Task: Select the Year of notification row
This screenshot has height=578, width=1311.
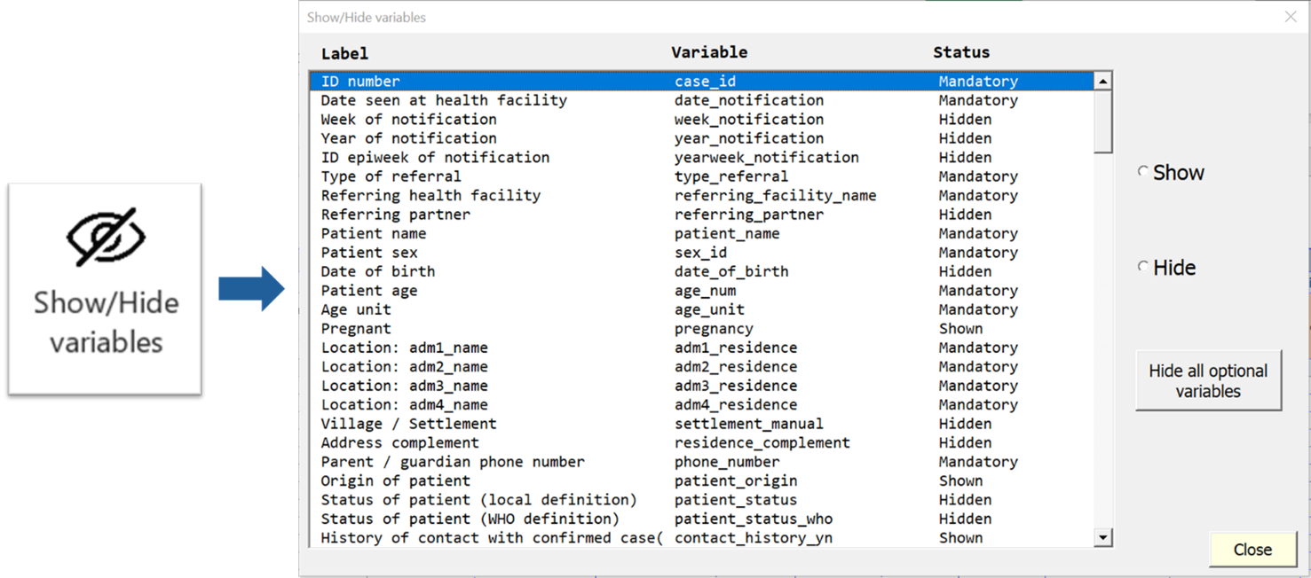Action: click(702, 138)
